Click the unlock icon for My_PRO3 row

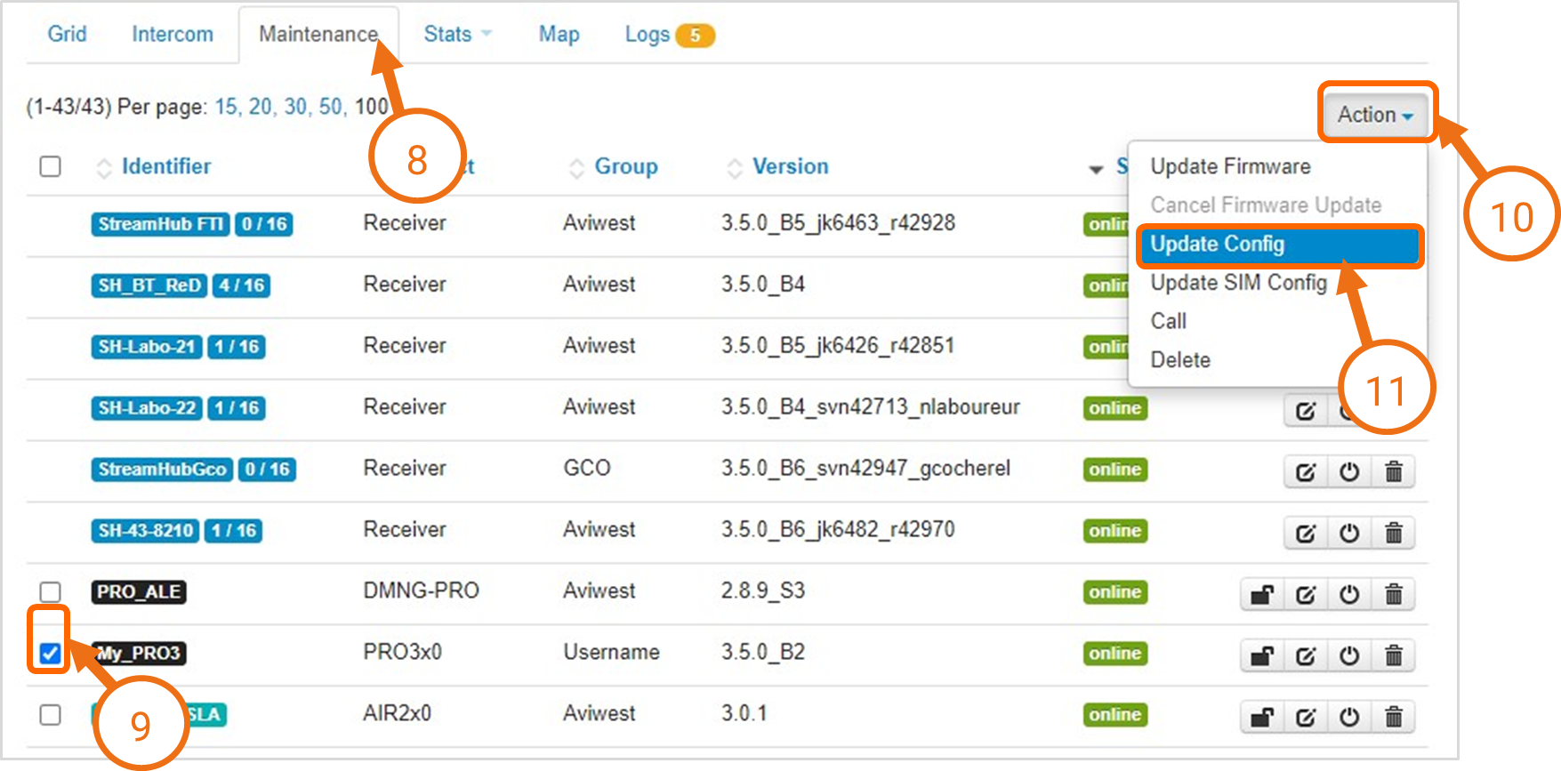click(x=1261, y=656)
